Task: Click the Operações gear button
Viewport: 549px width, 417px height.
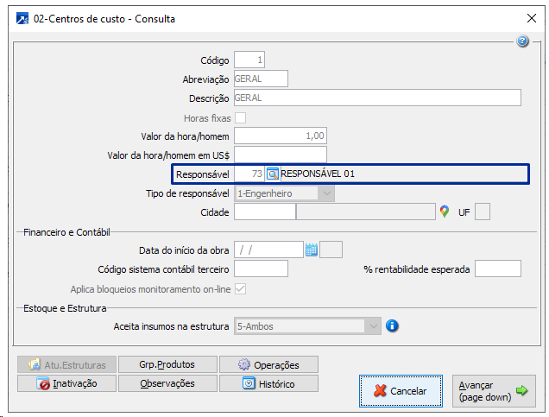Action: (268, 364)
